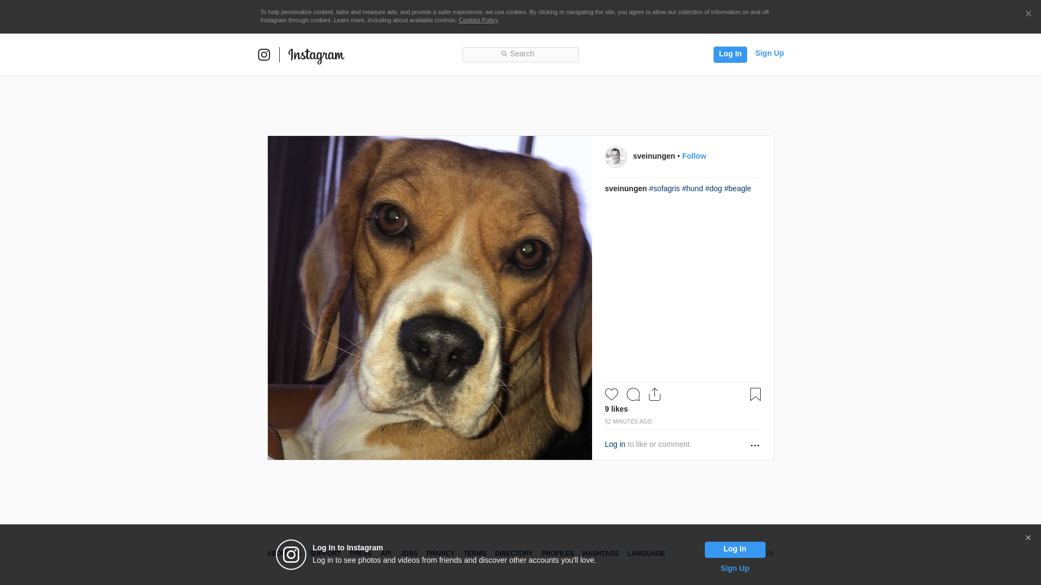Image resolution: width=1041 pixels, height=585 pixels.
Task: Open the TERMS footer link
Action: point(474,554)
